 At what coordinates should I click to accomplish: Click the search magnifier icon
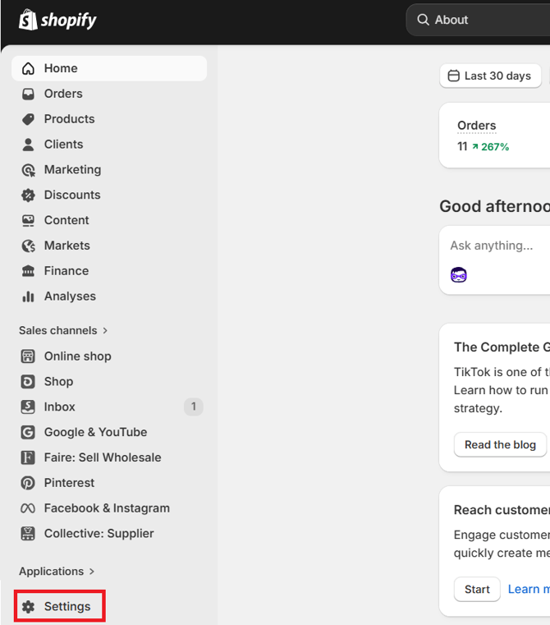(423, 20)
